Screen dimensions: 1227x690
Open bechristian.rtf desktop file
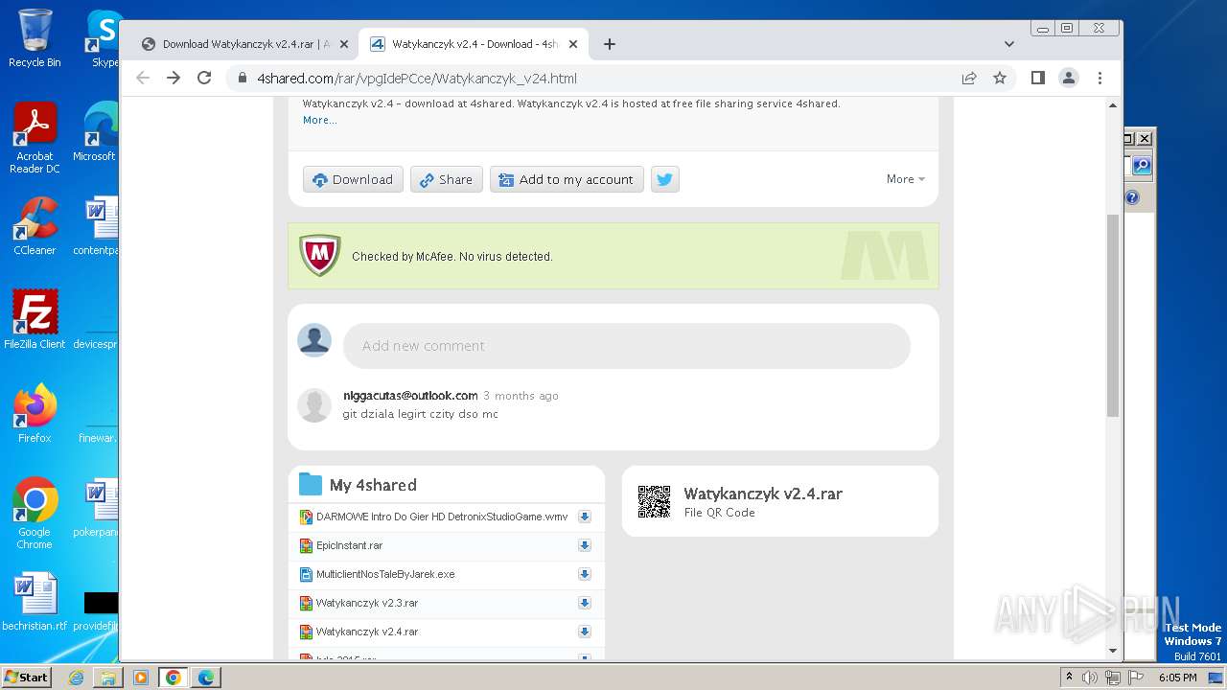point(35,602)
